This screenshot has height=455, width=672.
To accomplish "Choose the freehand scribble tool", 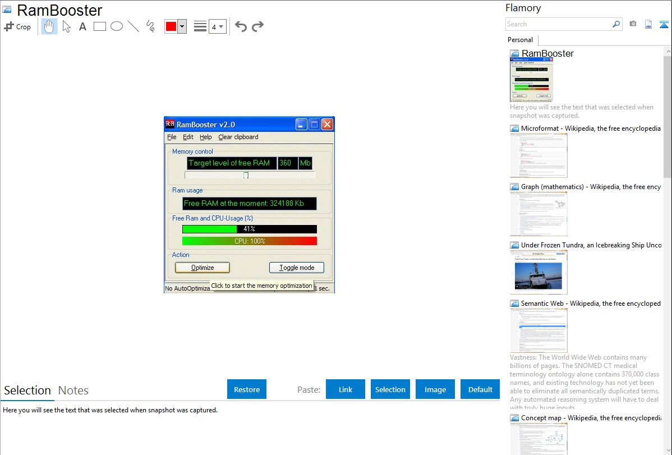I will tap(150, 26).
